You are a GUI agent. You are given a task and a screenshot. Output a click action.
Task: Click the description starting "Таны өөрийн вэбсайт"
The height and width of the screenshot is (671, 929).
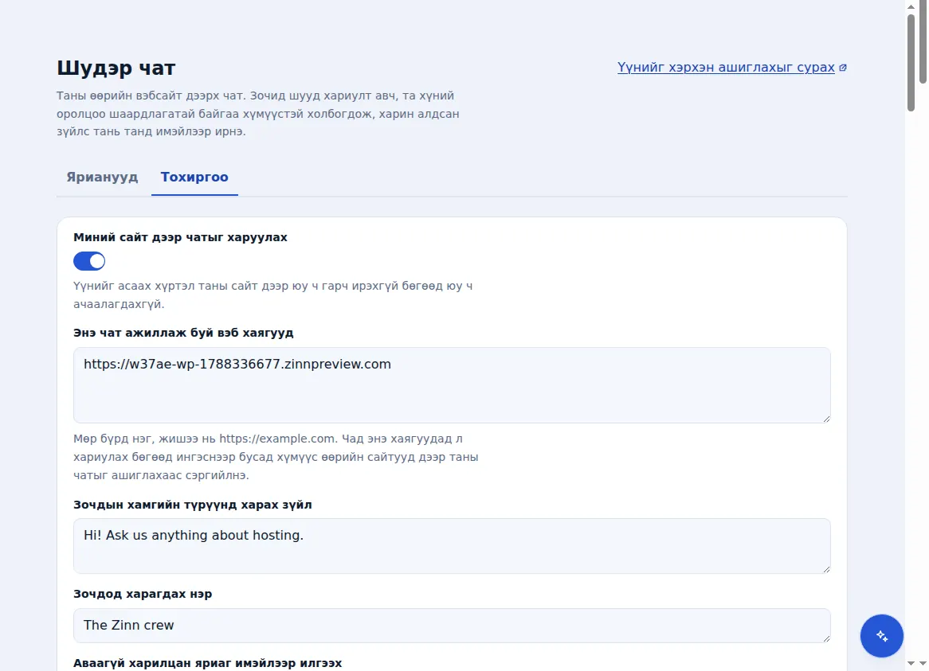tap(257, 114)
